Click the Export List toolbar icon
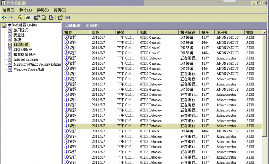269x164 pixels. 51,18
